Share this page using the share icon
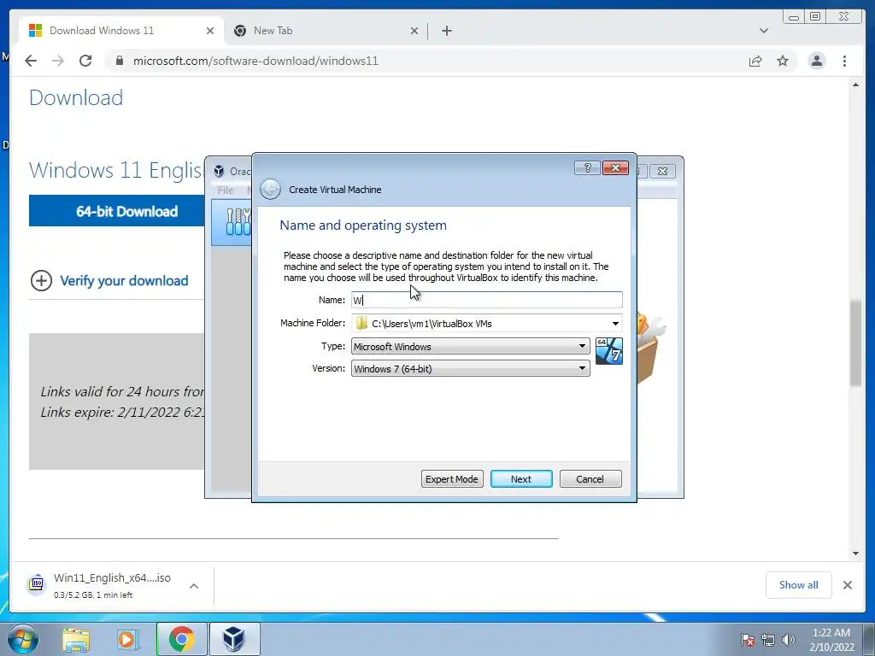The width and height of the screenshot is (875, 656). 755,61
